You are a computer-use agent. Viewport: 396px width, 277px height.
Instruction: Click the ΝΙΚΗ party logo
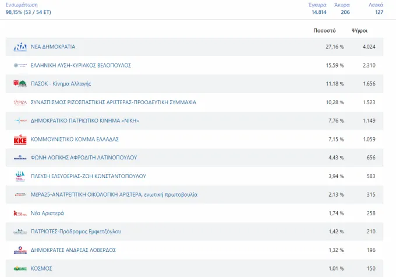tap(20, 120)
